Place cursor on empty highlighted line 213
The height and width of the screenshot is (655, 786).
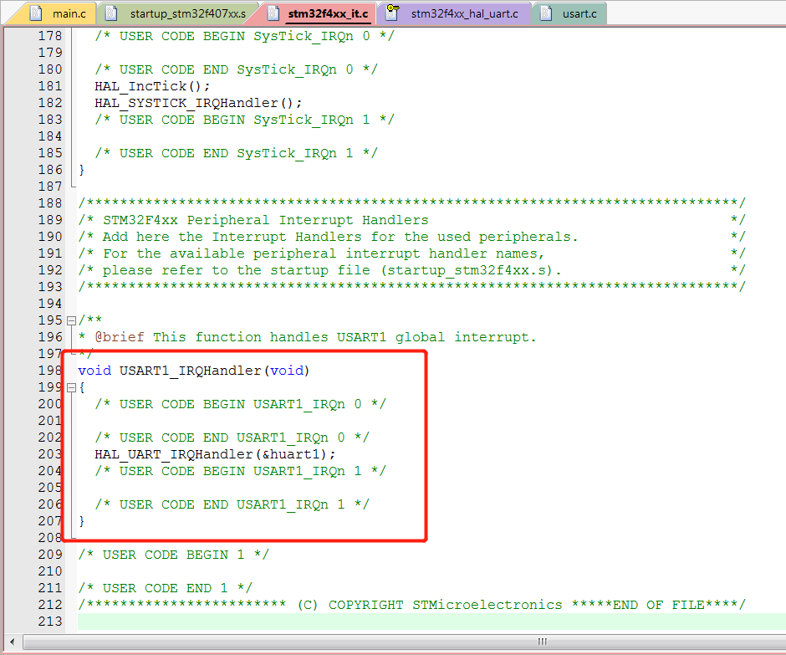click(431, 622)
